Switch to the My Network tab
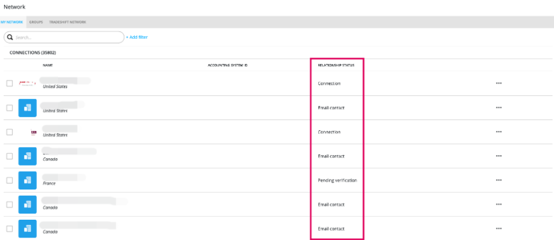 (12, 22)
